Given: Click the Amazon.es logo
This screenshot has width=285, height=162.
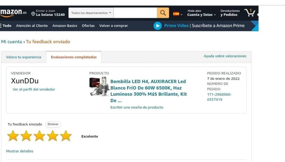Looking at the screenshot, I should (x=13, y=13).
